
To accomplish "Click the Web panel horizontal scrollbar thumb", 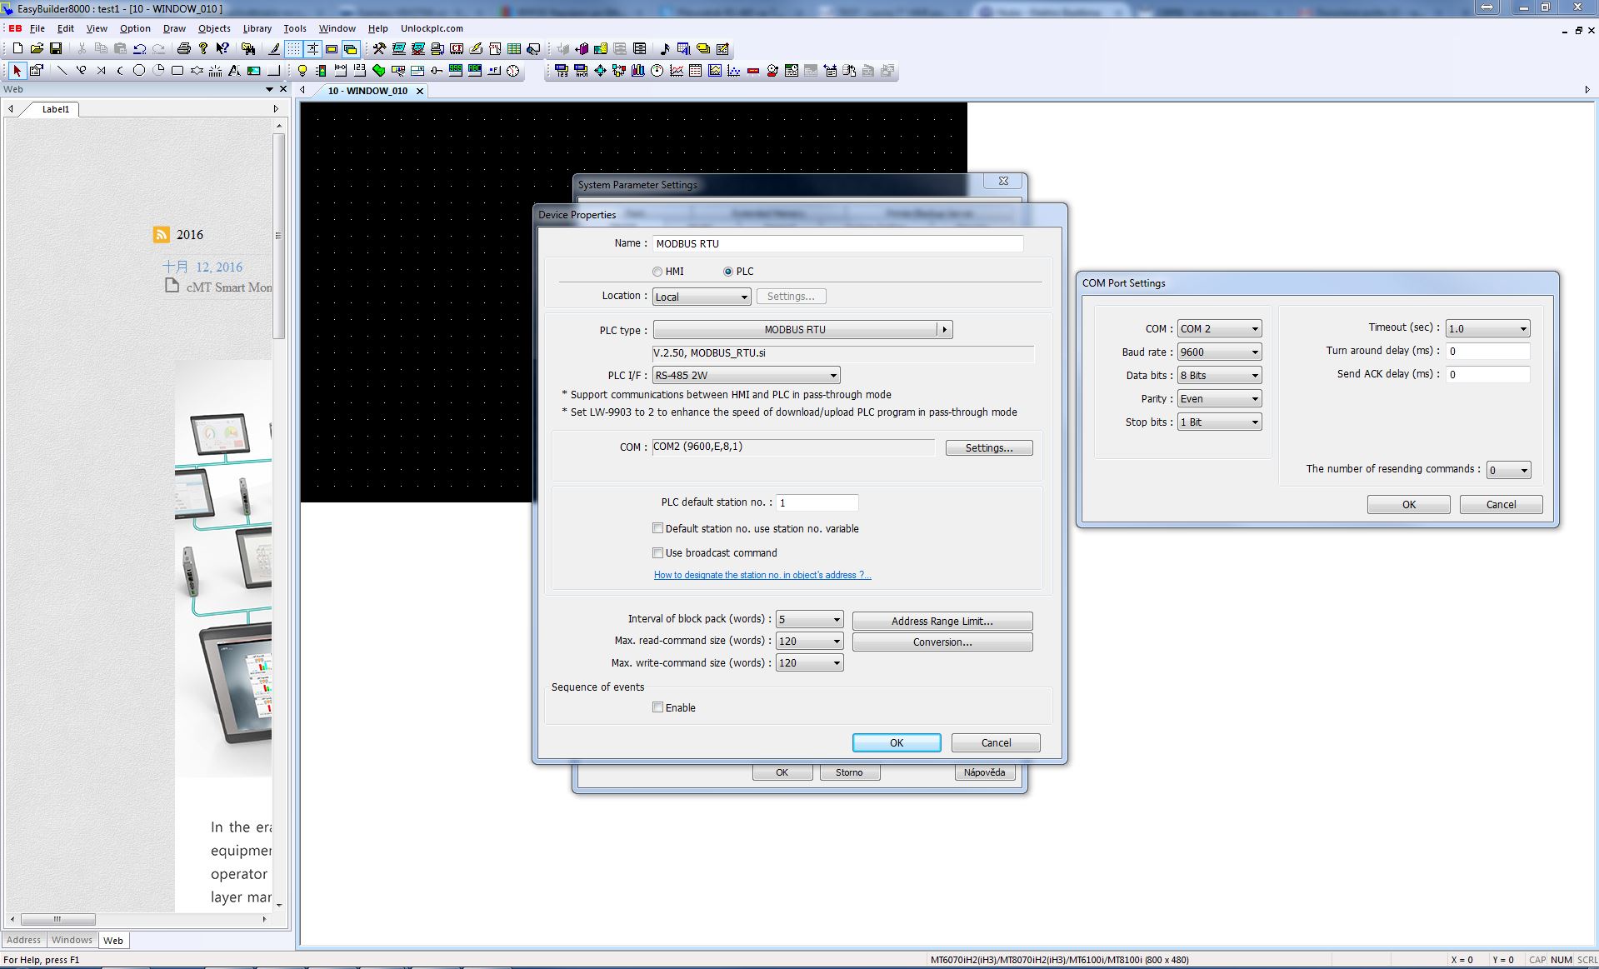I will click(57, 919).
